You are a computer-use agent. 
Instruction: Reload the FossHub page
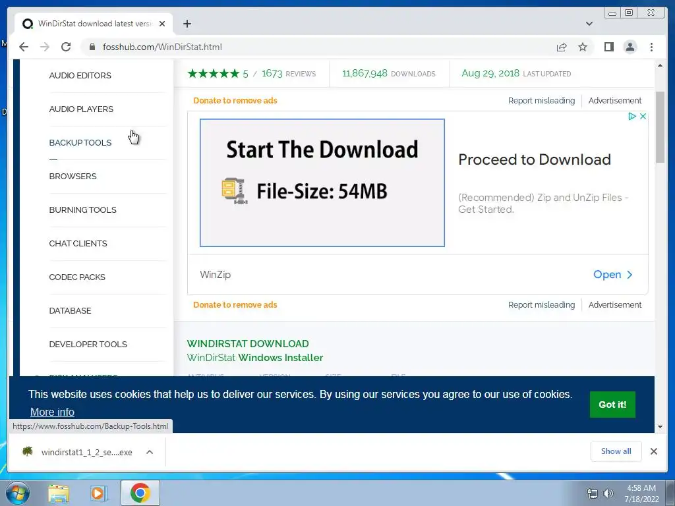[66, 47]
